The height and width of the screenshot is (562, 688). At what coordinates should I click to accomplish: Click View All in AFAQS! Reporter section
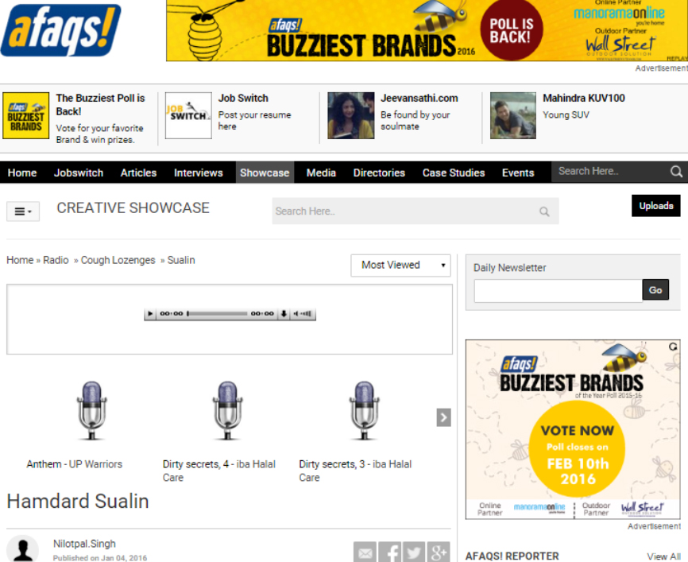pos(664,556)
